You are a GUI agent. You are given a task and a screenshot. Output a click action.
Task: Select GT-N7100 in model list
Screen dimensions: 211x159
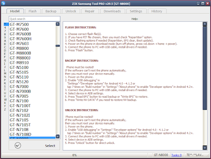click(32, 101)
